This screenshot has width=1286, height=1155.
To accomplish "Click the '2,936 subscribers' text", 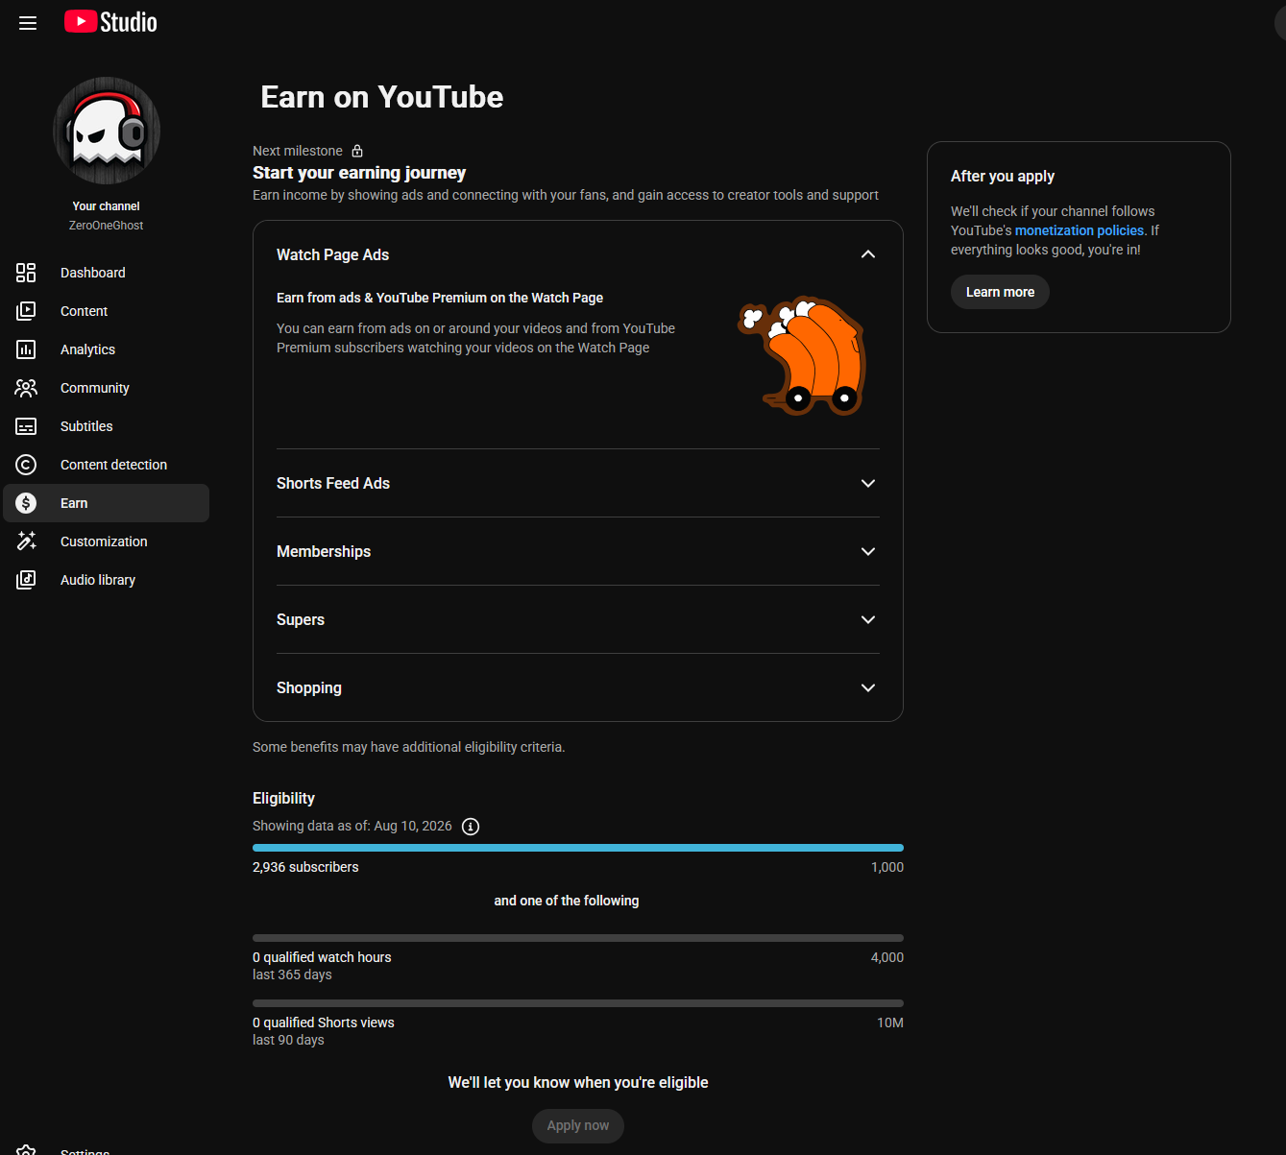I will pos(305,867).
